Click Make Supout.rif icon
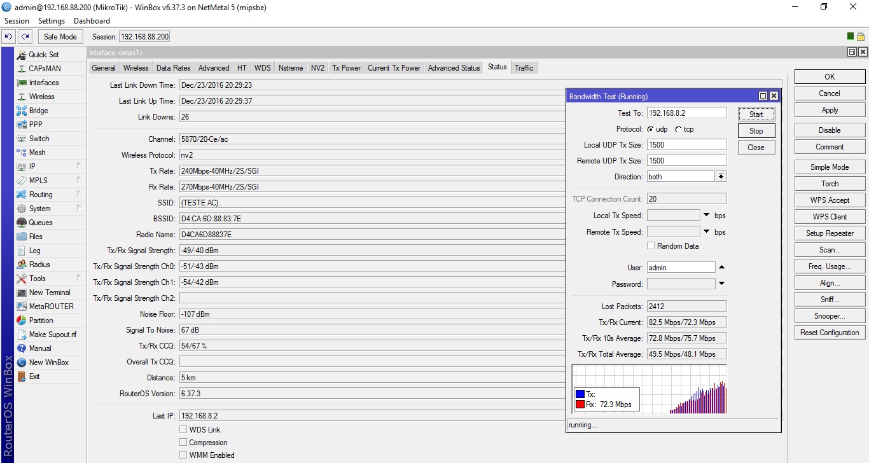869x463 pixels. click(21, 335)
